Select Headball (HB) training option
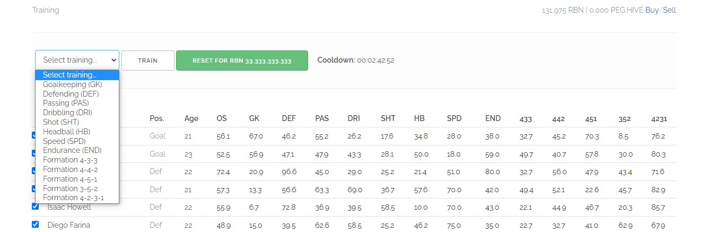This screenshot has height=232, width=709. pyautogui.click(x=77, y=132)
